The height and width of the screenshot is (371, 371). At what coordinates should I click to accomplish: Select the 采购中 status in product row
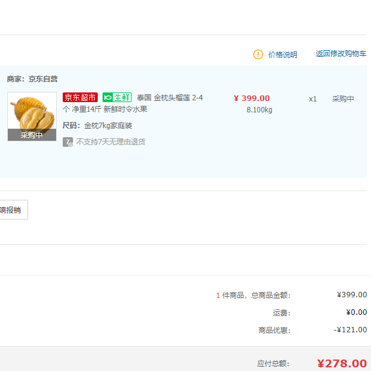tap(343, 98)
